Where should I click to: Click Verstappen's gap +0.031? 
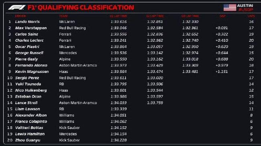[x=222, y=28]
